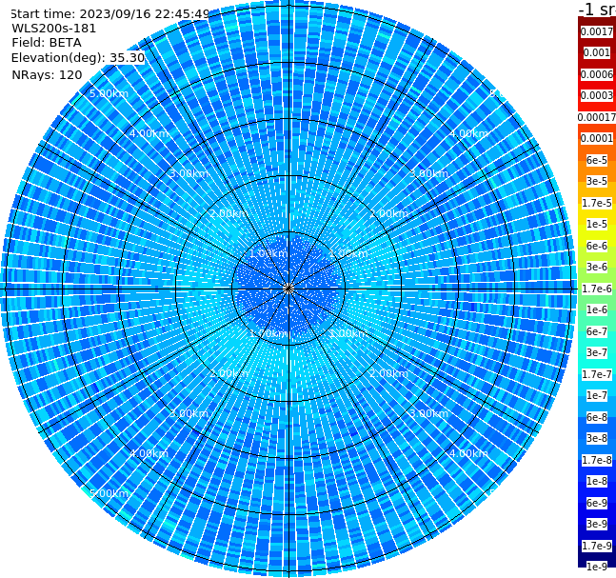
Task: Select the 1e-5 color scale label
Action: click(x=597, y=224)
